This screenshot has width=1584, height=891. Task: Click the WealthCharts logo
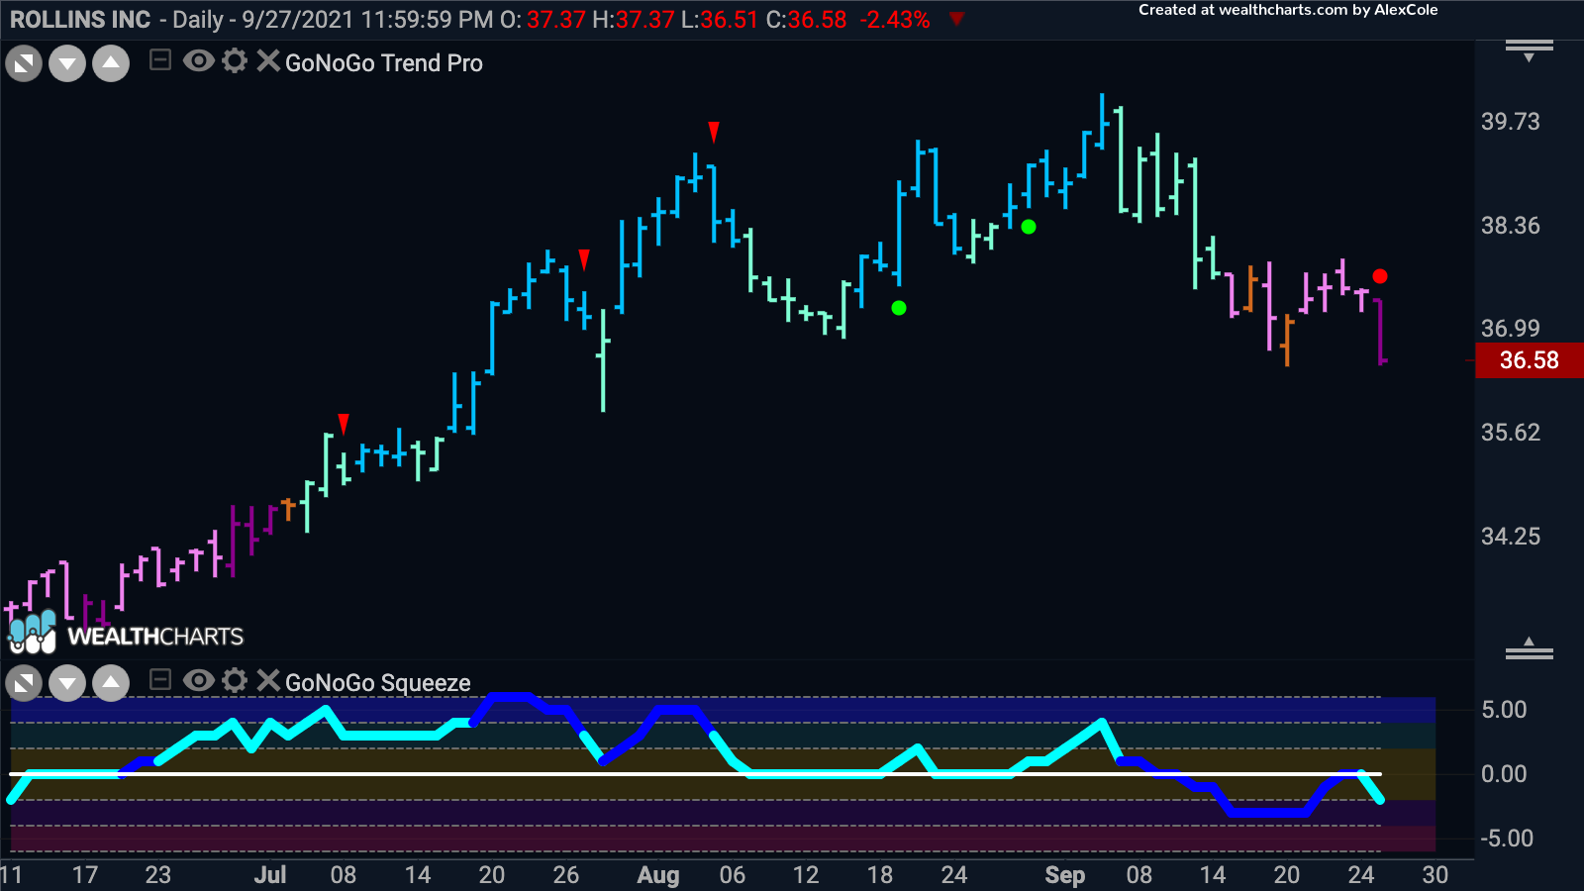(x=126, y=632)
